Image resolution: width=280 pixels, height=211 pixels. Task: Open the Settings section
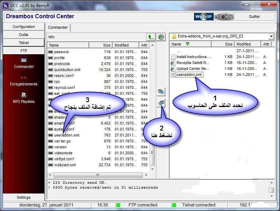(23, 197)
